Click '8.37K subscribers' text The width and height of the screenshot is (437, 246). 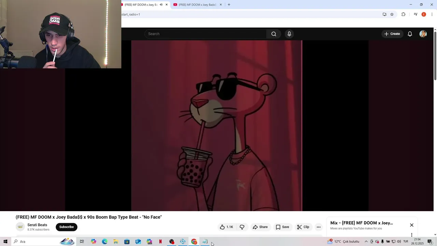(x=38, y=230)
